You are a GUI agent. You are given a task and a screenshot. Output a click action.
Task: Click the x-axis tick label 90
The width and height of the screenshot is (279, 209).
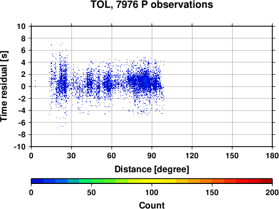coord(152,155)
